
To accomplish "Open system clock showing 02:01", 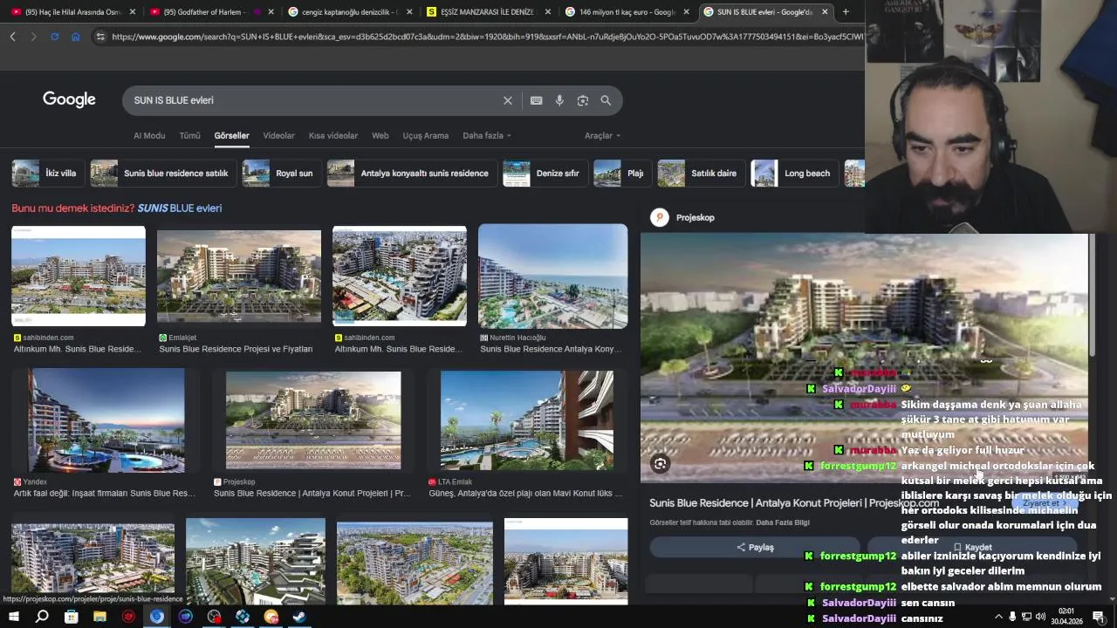I will (x=1066, y=617).
